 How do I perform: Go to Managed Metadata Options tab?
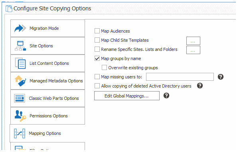pos(47,81)
